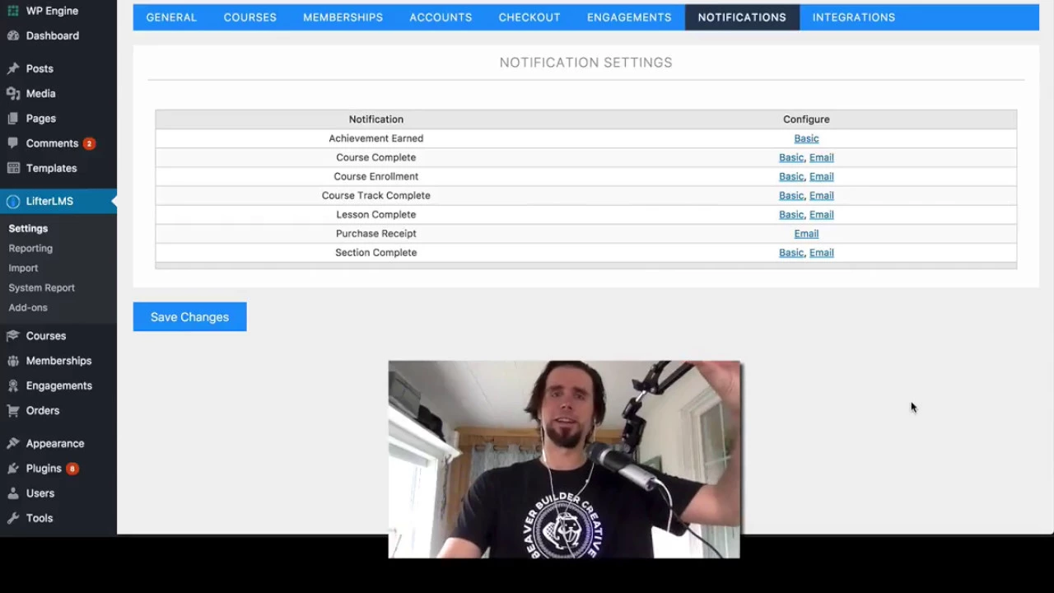Click the Notification column header
This screenshot has width=1054, height=593.
click(x=376, y=119)
